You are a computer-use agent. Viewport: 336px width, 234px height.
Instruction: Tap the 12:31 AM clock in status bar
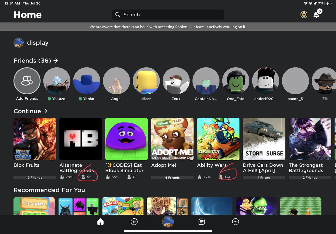(12, 3)
